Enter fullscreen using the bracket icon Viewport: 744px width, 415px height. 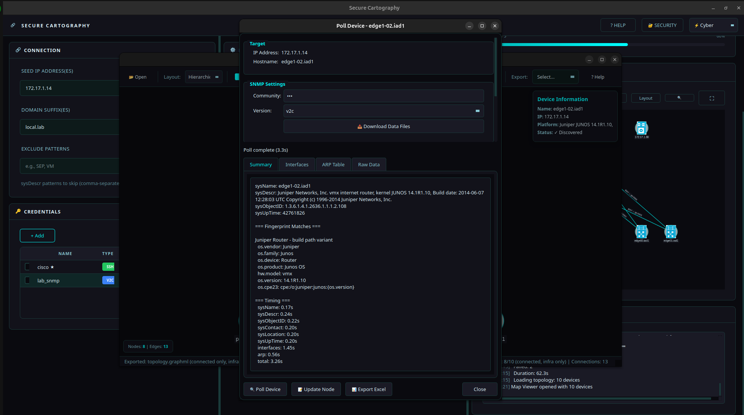coord(711,98)
